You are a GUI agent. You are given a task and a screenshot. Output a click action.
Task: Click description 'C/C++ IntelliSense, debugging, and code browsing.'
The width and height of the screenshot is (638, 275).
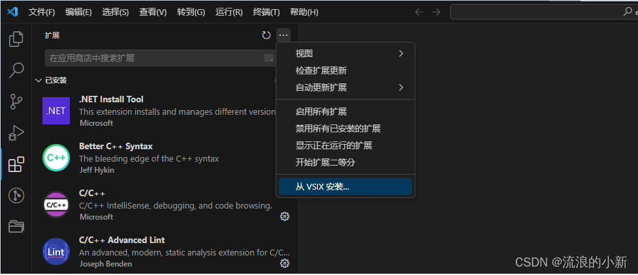click(176, 205)
